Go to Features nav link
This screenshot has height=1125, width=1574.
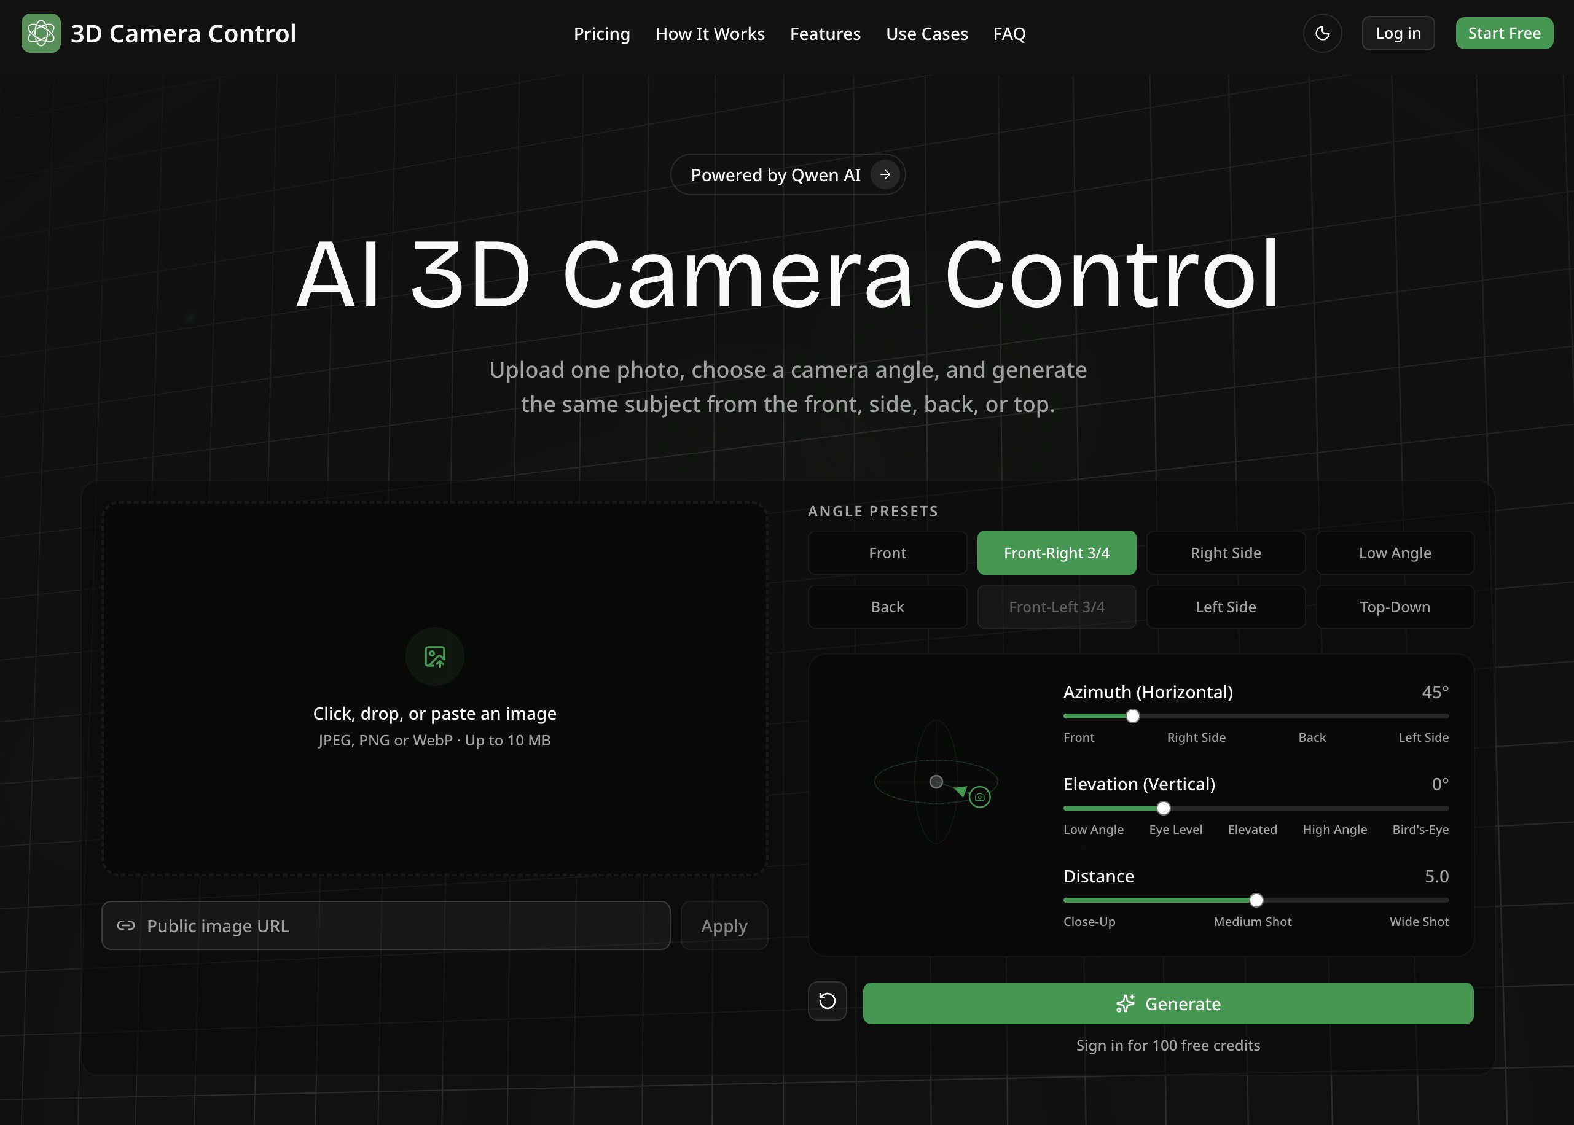[x=824, y=33]
